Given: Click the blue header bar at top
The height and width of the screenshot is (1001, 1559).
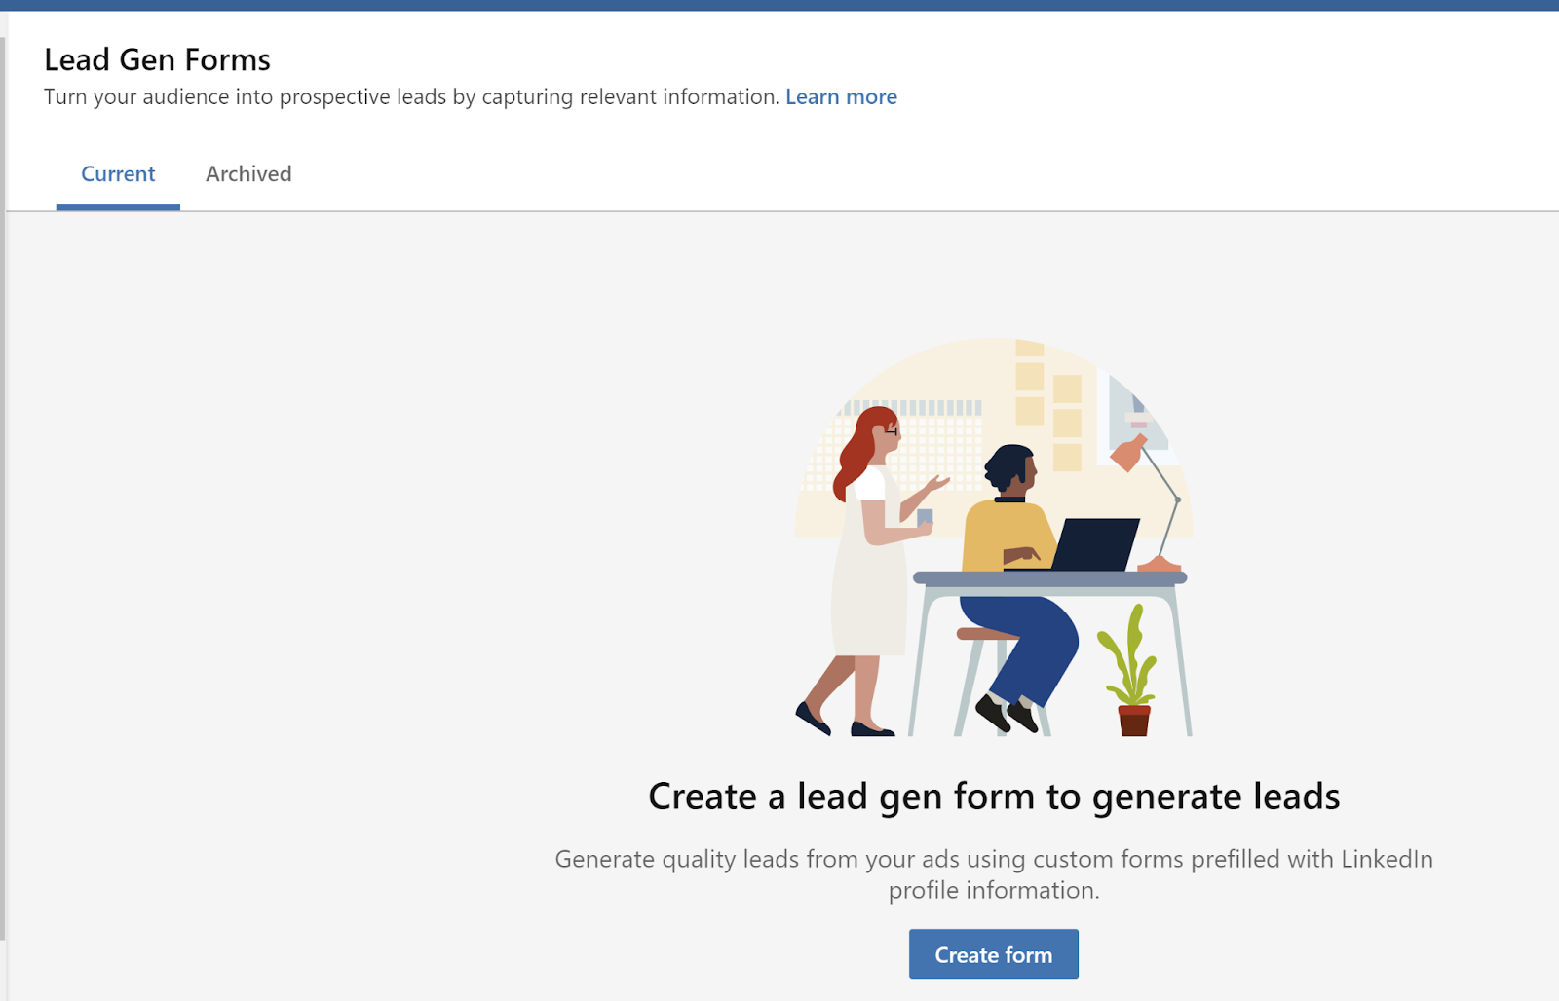Looking at the screenshot, I should (779, 5).
